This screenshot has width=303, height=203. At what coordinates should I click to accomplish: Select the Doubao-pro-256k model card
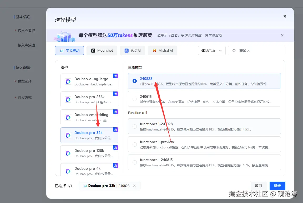pos(89,99)
